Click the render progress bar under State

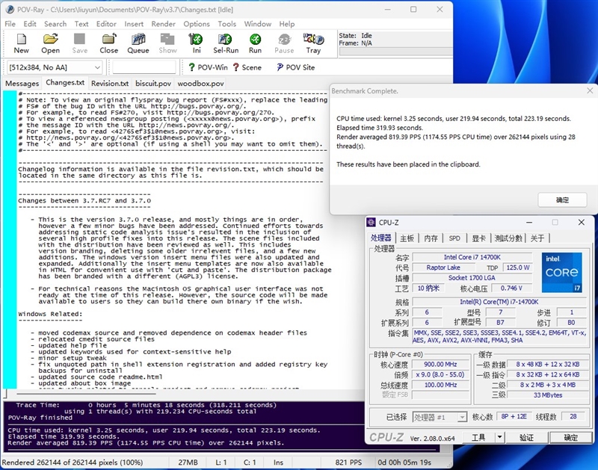(x=395, y=52)
